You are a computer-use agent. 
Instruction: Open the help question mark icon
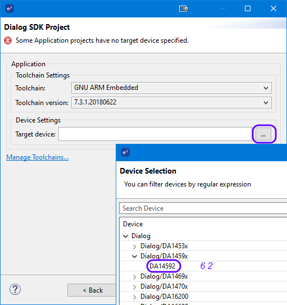[x=15, y=289]
